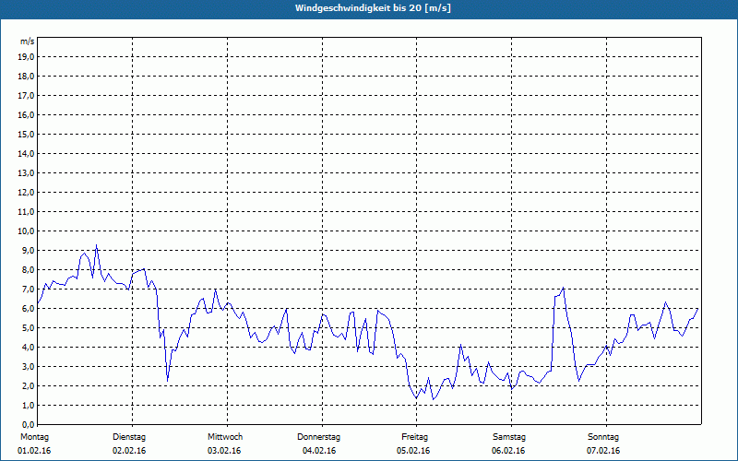Click the '14,0' axis label

(x=27, y=153)
